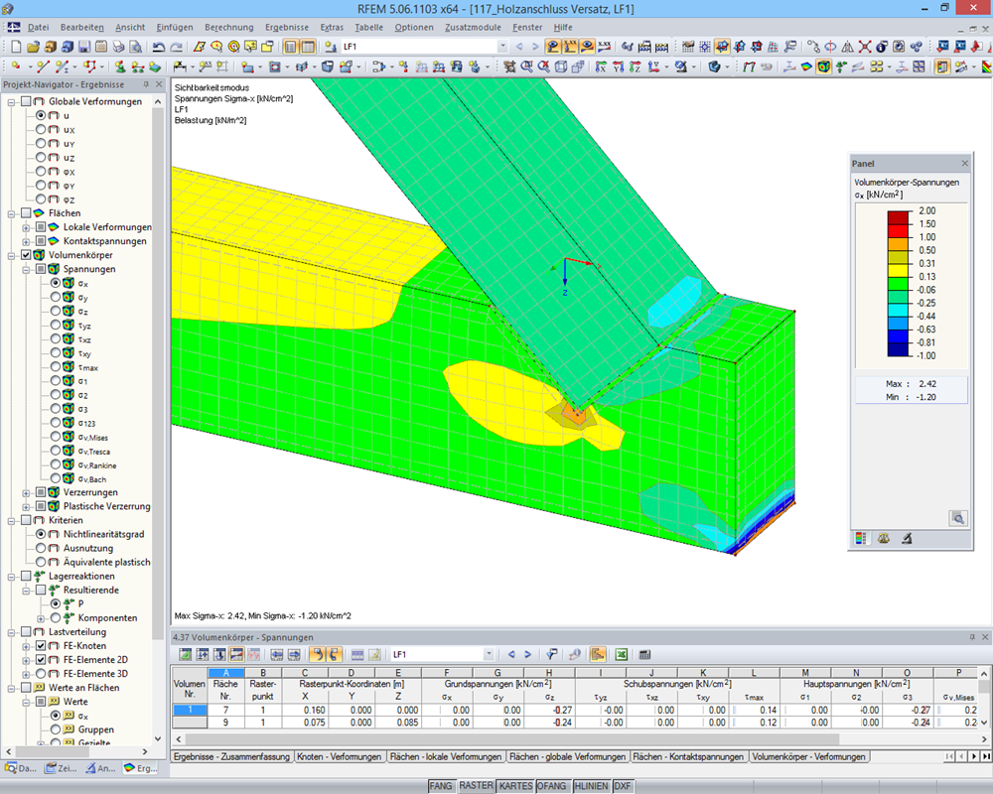Expand the Verzerrungen node

click(x=26, y=492)
